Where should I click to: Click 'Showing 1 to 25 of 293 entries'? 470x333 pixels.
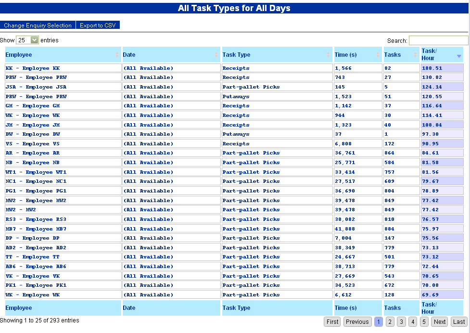tap(39, 320)
